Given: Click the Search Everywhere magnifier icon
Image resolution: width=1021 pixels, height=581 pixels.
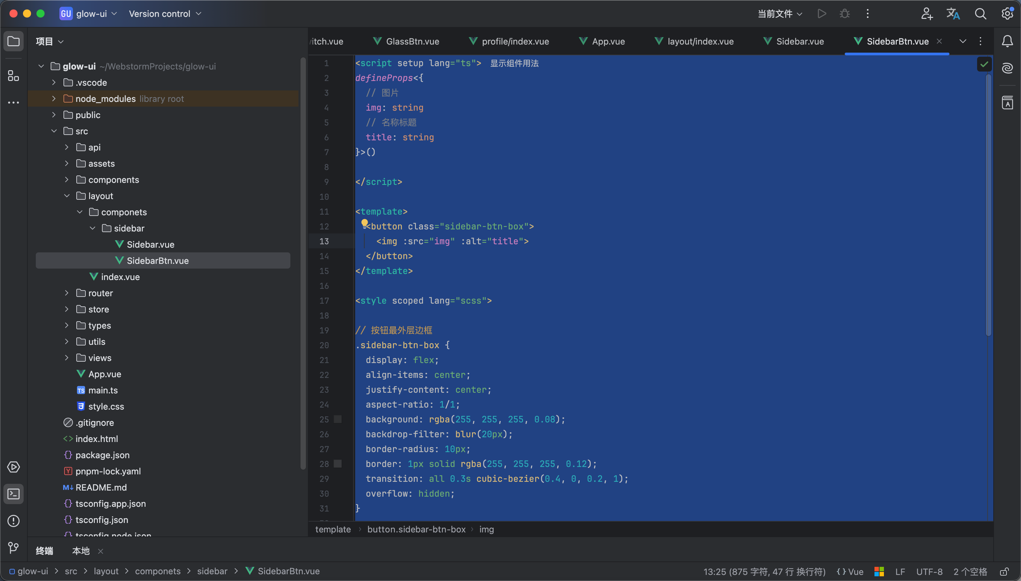Looking at the screenshot, I should [980, 14].
